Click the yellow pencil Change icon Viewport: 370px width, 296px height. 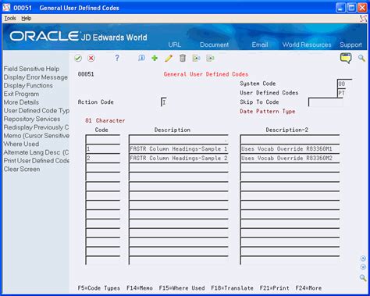click(169, 58)
